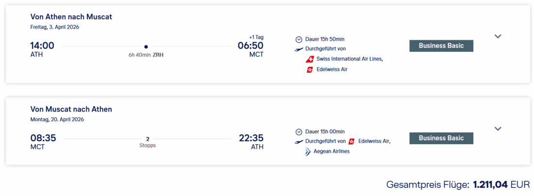534x196 pixels.
Task: Expand the Muscat to Athen flight details chevron
Action: coord(498,129)
